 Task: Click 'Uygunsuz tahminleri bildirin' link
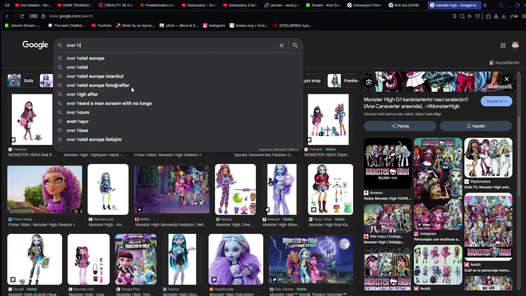(278, 150)
